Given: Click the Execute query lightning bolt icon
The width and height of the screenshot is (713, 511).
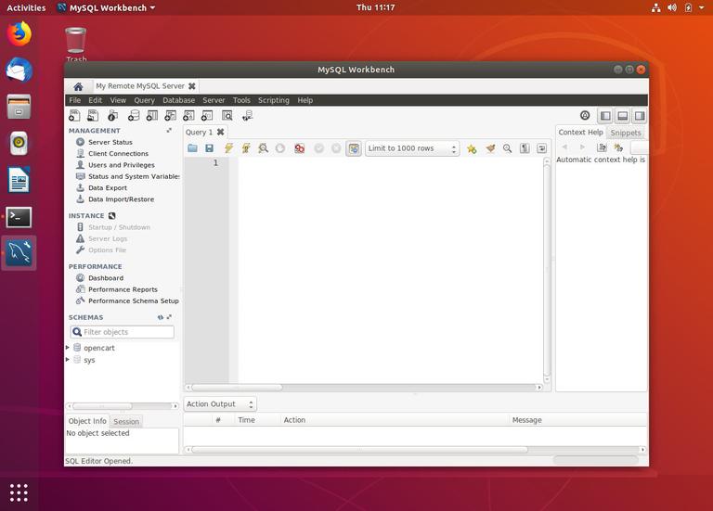Looking at the screenshot, I should click(228, 148).
